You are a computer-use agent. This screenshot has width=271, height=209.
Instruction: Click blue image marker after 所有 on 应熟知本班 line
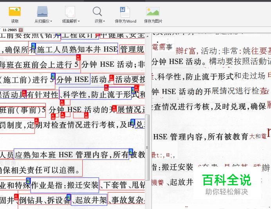click(131, 152)
